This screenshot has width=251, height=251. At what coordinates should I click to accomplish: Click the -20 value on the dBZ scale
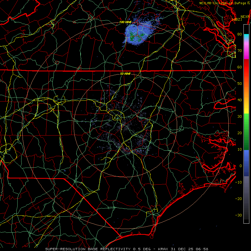point(238,199)
